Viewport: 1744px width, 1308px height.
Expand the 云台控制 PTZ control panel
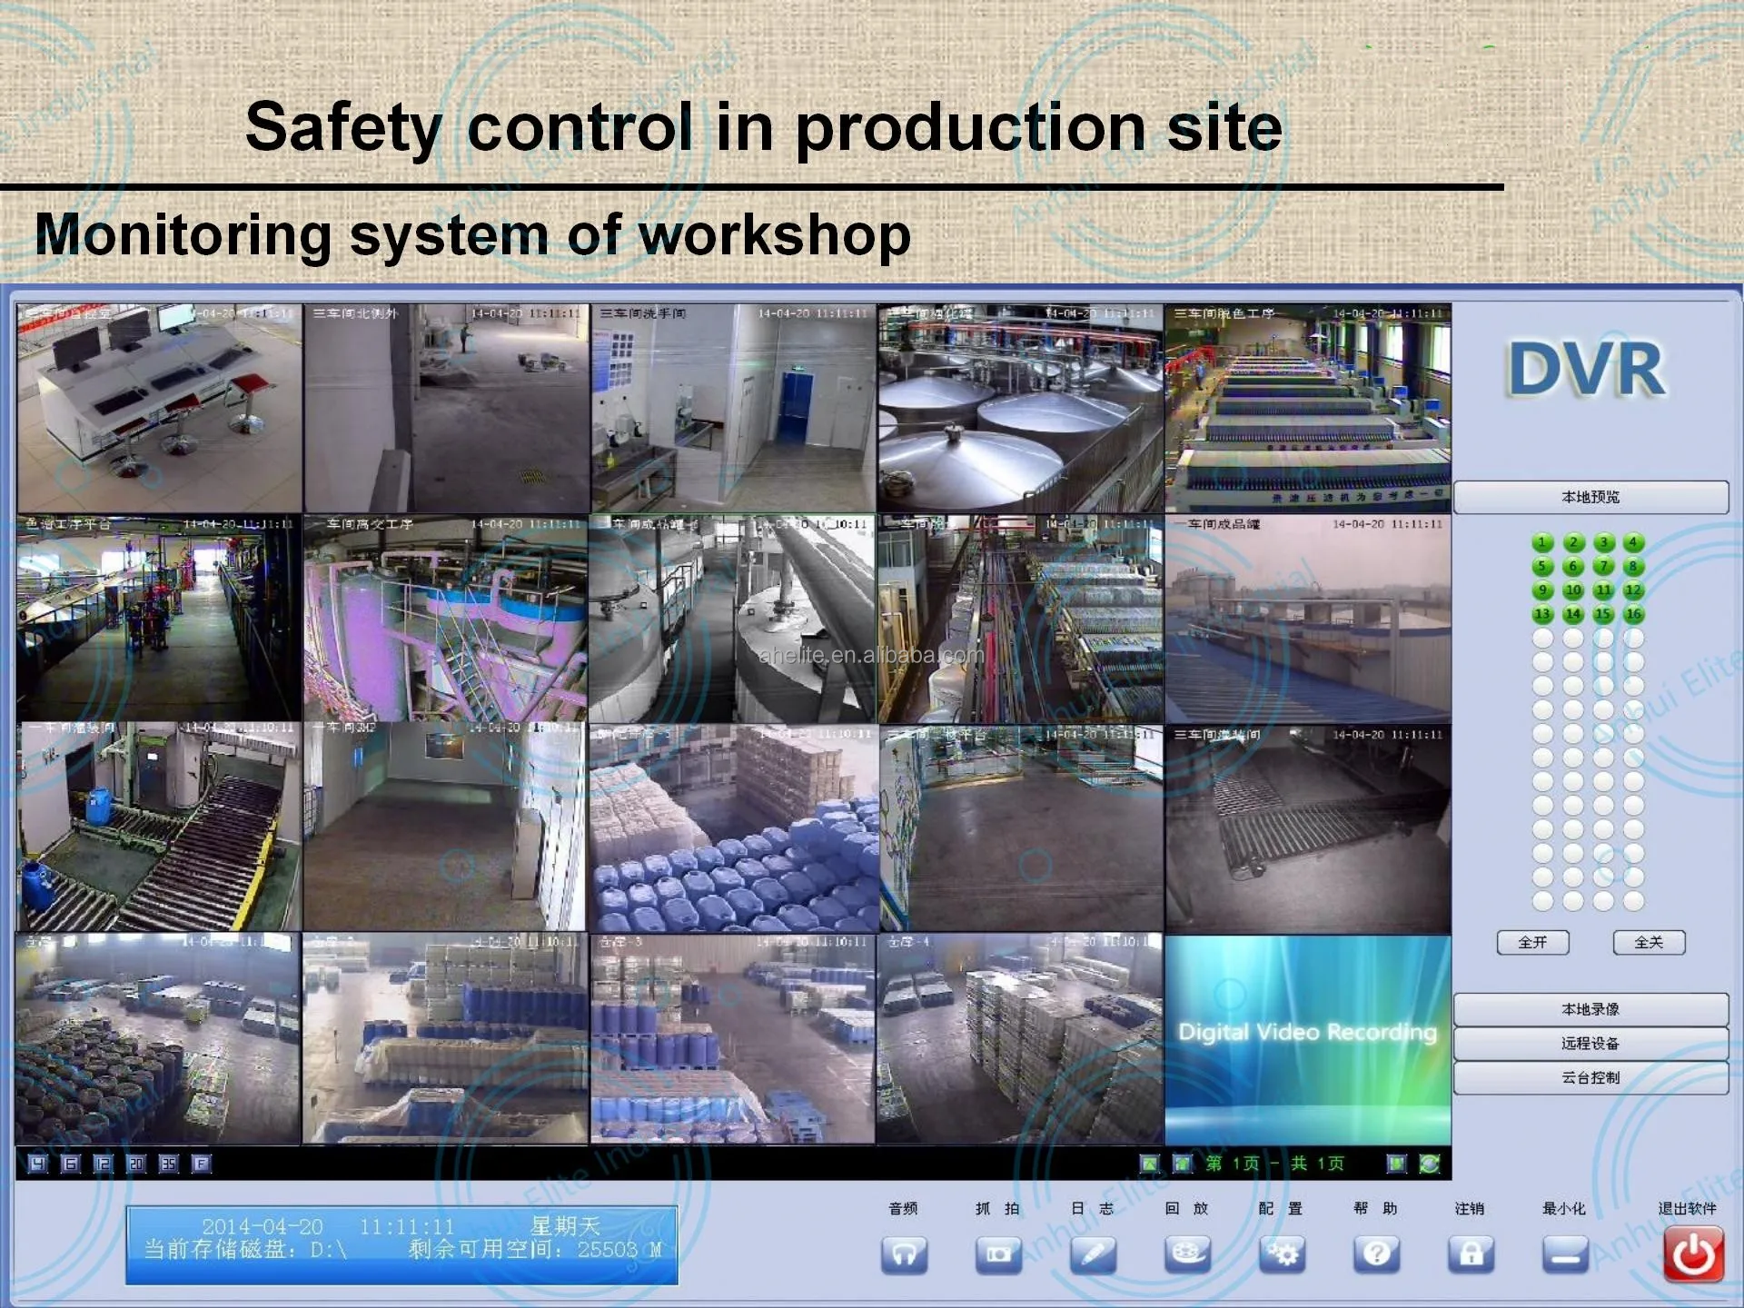[x=1590, y=1077]
